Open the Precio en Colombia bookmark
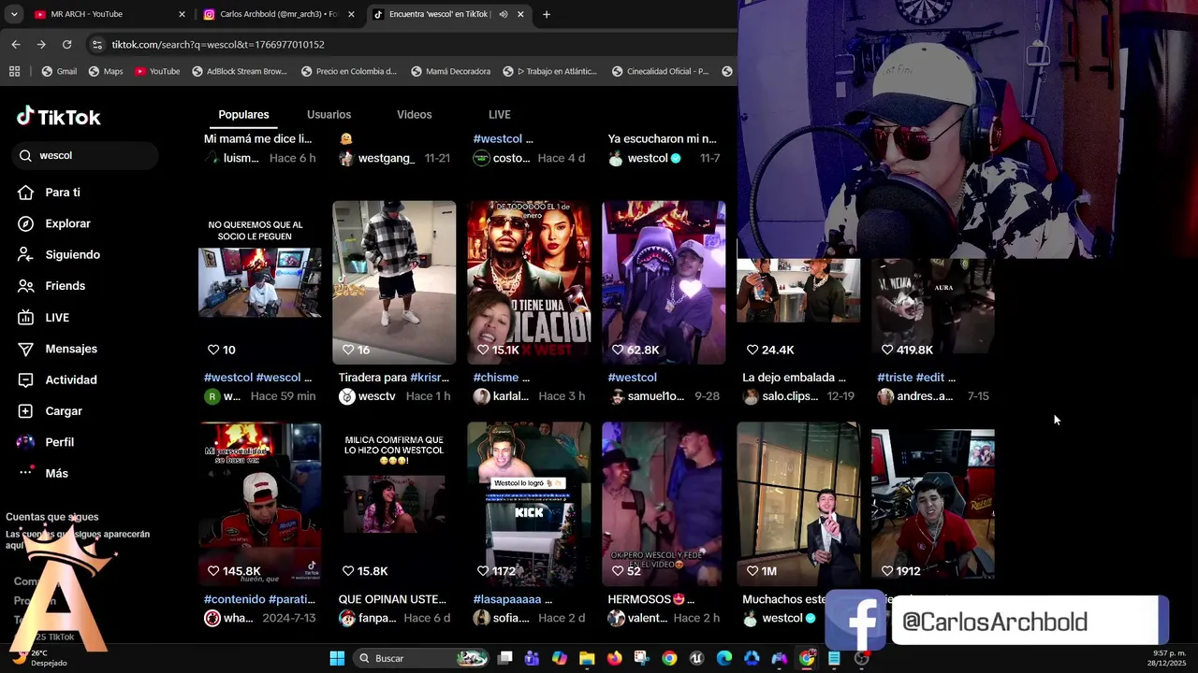 pyautogui.click(x=349, y=71)
